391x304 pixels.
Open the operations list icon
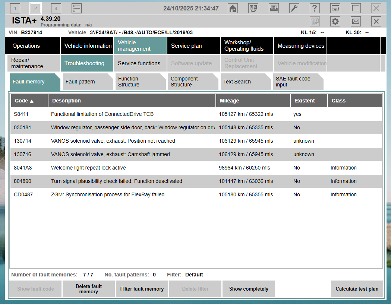click(76, 8)
